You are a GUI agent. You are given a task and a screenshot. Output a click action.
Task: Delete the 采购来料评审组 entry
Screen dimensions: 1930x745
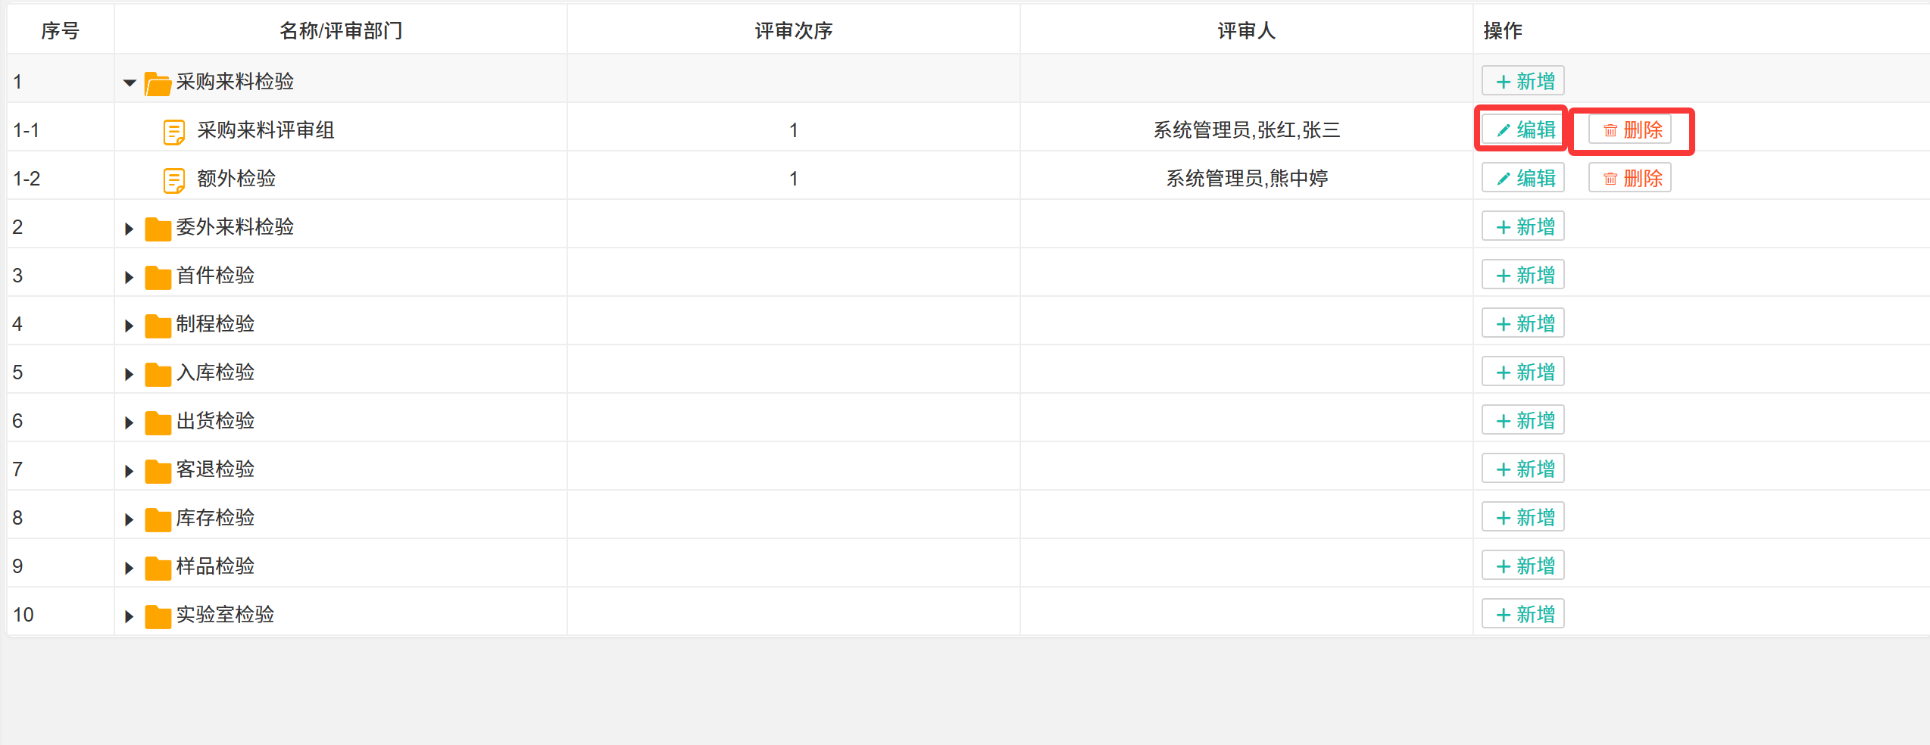tap(1630, 130)
